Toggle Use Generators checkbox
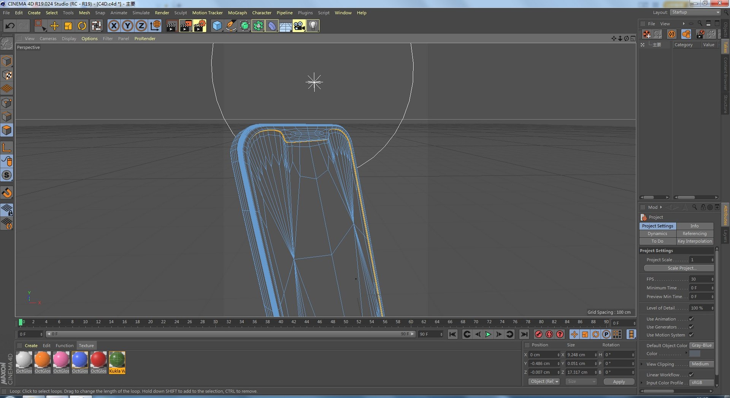 691,327
